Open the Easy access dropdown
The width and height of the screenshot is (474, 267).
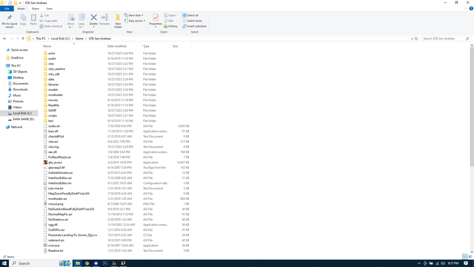[x=135, y=21]
